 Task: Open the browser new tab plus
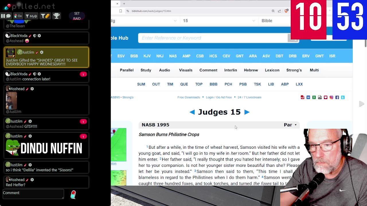point(124,4)
